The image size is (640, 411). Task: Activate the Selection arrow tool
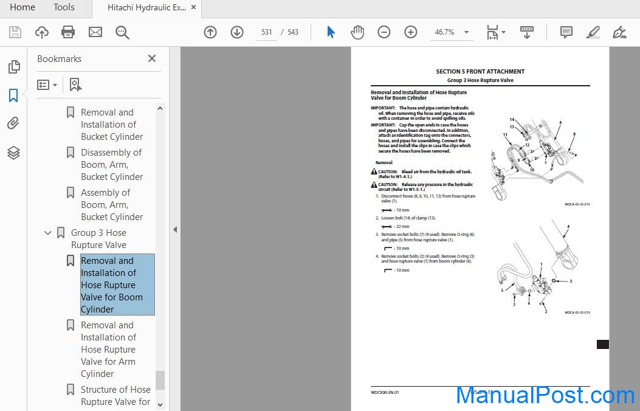pos(331,32)
